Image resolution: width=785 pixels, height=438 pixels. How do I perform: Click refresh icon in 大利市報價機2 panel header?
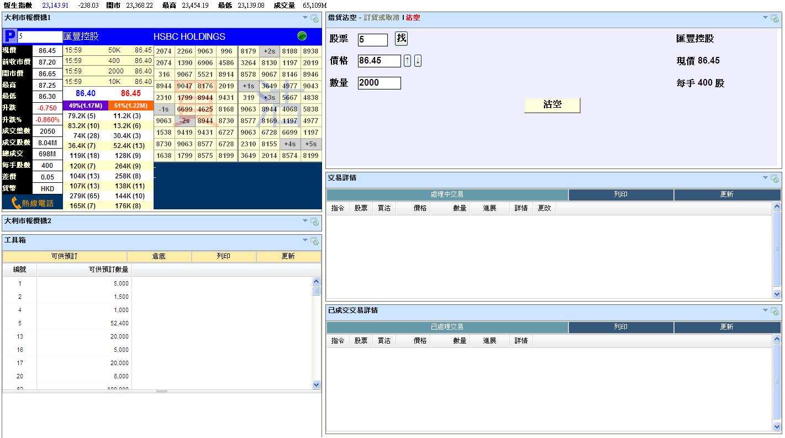click(314, 221)
